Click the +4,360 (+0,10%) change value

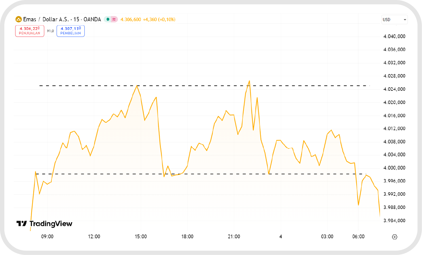tap(159, 20)
